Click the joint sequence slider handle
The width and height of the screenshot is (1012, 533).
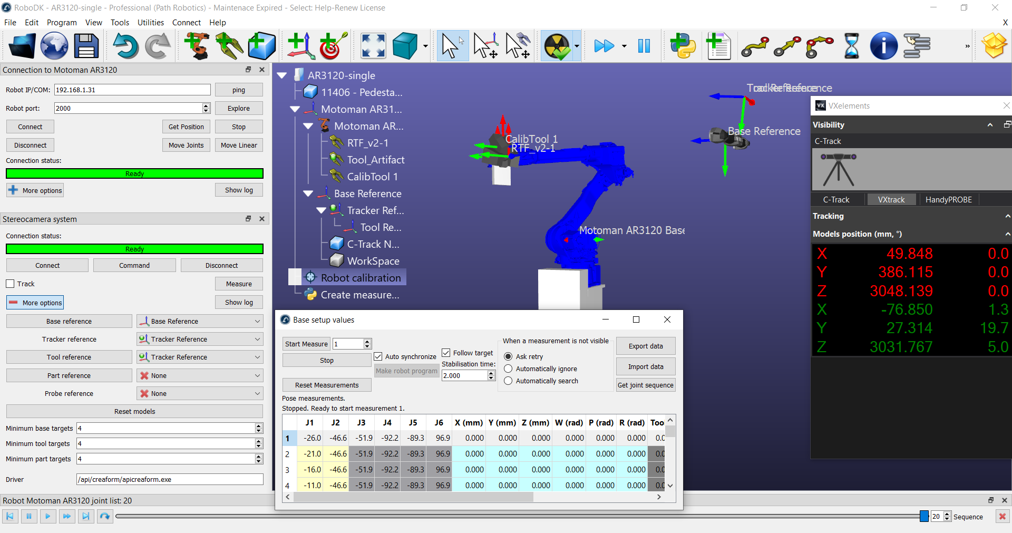point(923,517)
